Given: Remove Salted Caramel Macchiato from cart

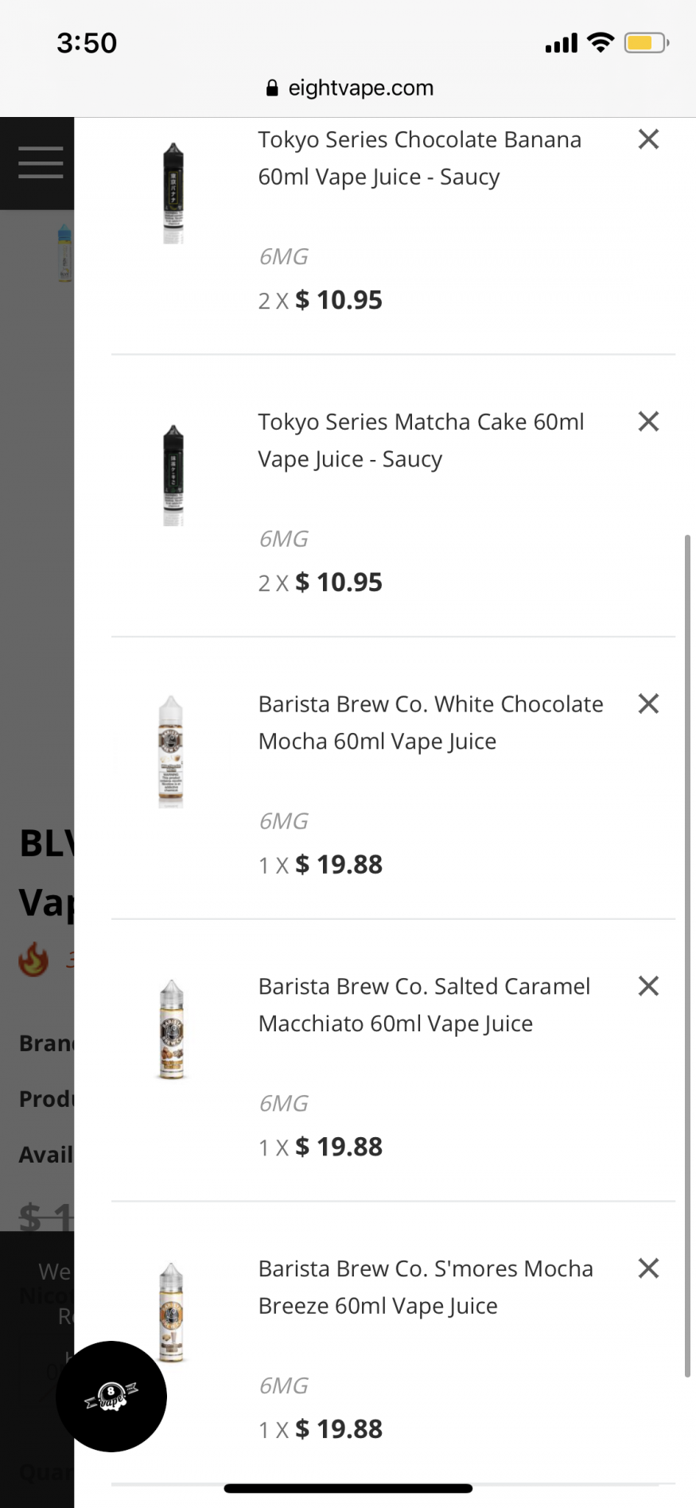Looking at the screenshot, I should point(648,986).
